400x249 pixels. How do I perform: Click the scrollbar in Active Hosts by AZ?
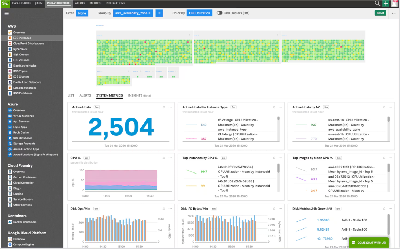(388, 119)
